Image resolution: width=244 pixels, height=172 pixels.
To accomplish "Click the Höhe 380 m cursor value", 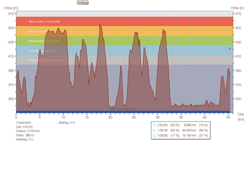I will tap(24, 135).
